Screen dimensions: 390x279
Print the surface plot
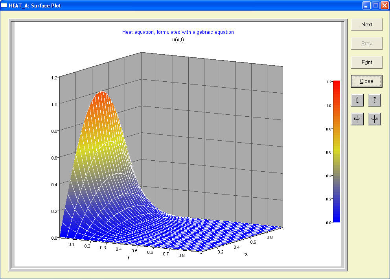(x=366, y=62)
